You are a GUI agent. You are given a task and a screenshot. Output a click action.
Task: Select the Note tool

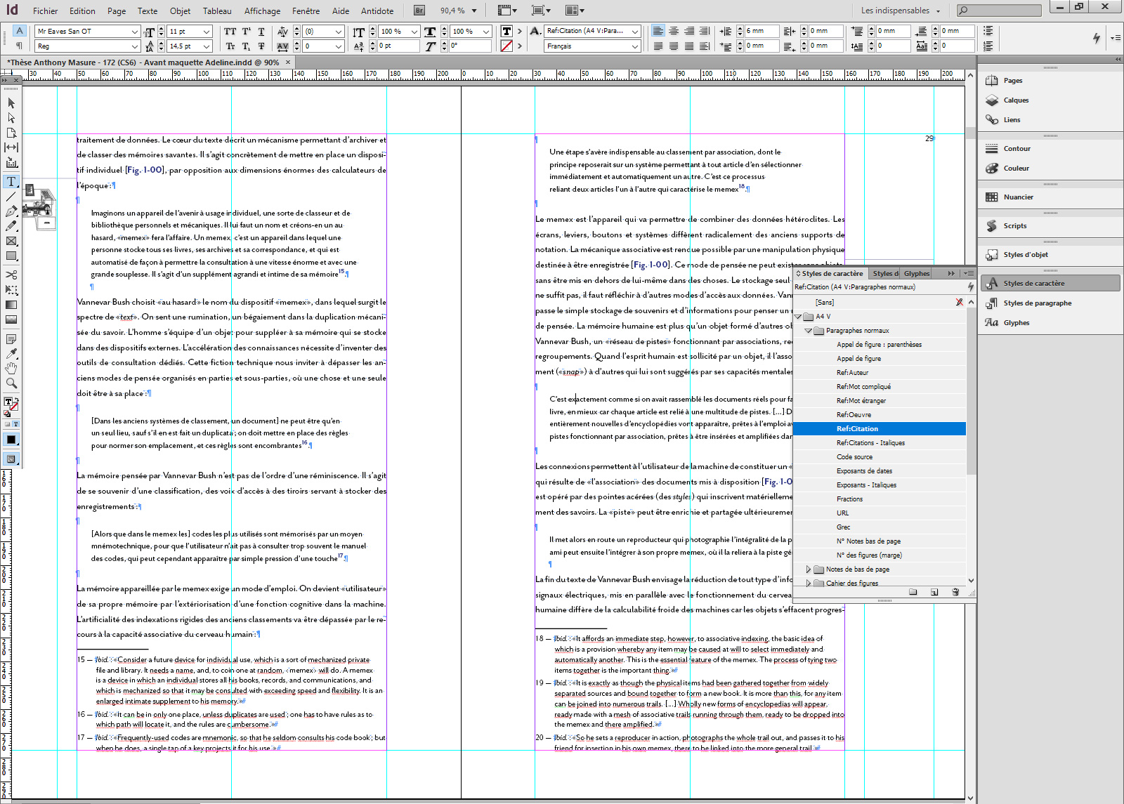click(x=11, y=339)
